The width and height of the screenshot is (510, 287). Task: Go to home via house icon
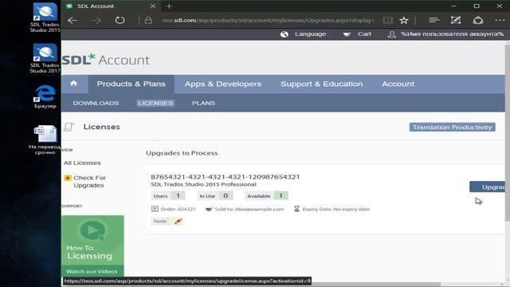click(74, 84)
